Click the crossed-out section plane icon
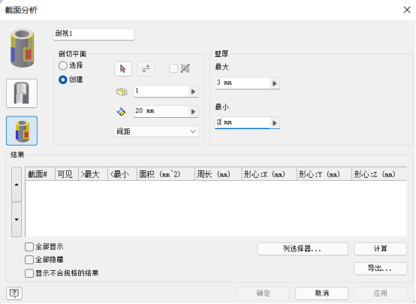This screenshot has width=416, height=304. 185,68
